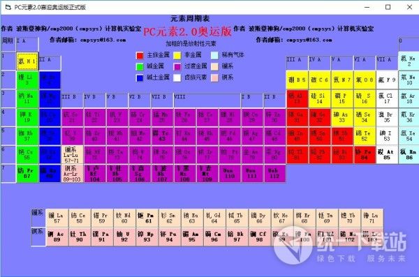Image resolution: width=419 pixels, height=277 pixels.
Task: Select the lanthanide La-Lu 57-71 cell
Action: pyautogui.click(x=72, y=155)
